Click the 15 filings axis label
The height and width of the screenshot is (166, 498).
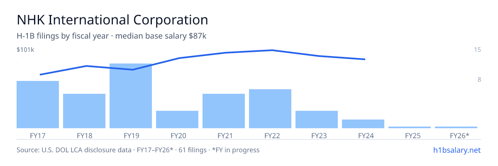[x=477, y=50]
